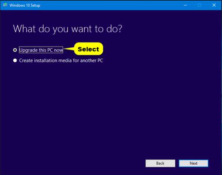Close the Windows 10 Setup window
The width and height of the screenshot is (222, 175).
[x=213, y=5]
